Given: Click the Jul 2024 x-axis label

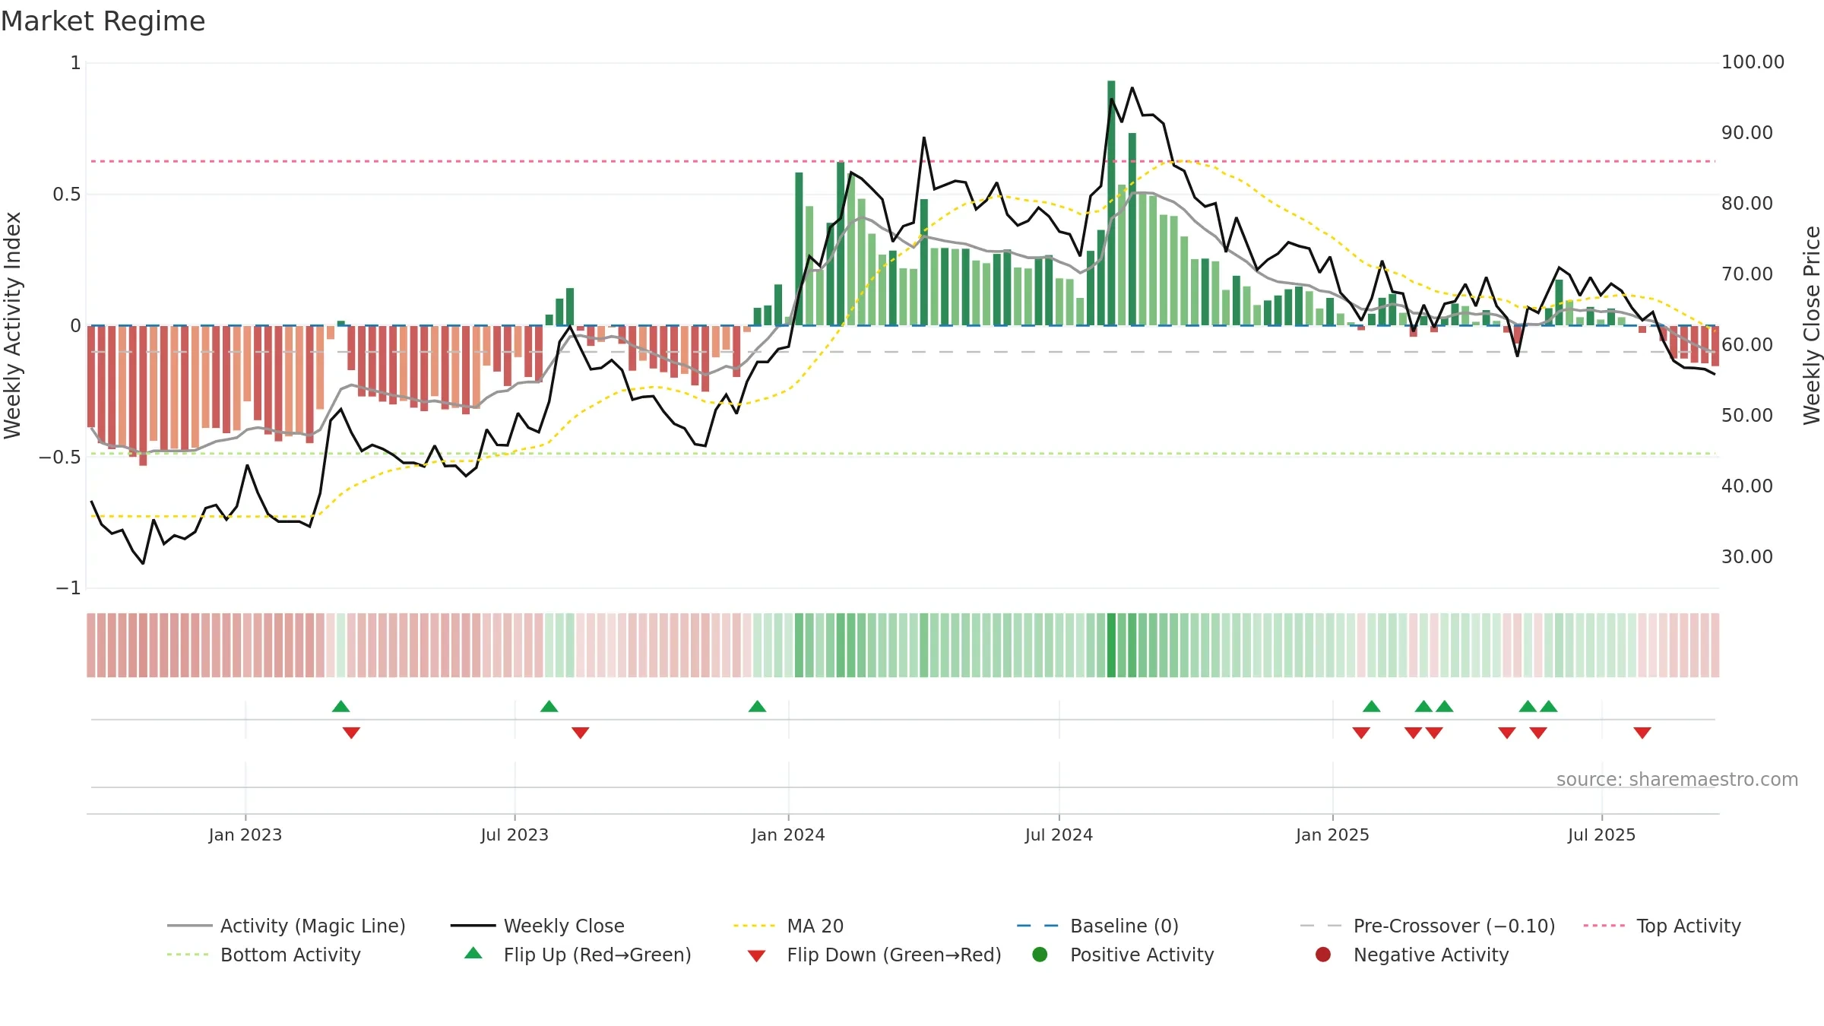Looking at the screenshot, I should point(1059,834).
